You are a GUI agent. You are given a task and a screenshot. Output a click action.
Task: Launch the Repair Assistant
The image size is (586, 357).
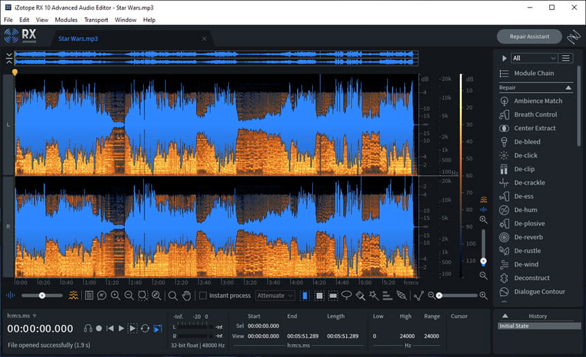[529, 37]
